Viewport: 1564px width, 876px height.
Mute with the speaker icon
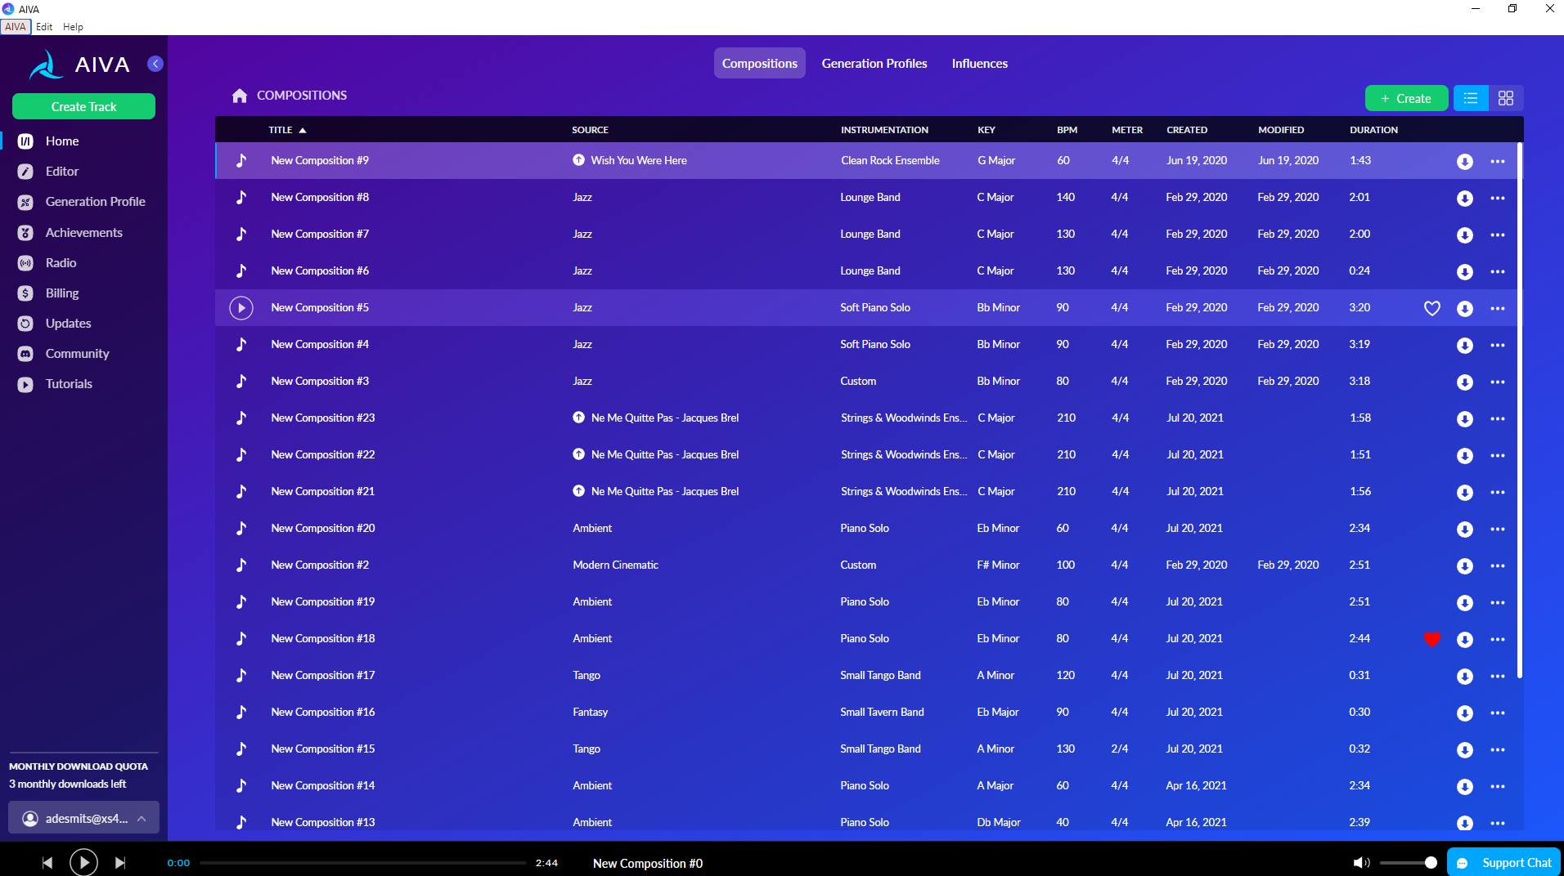(x=1361, y=863)
